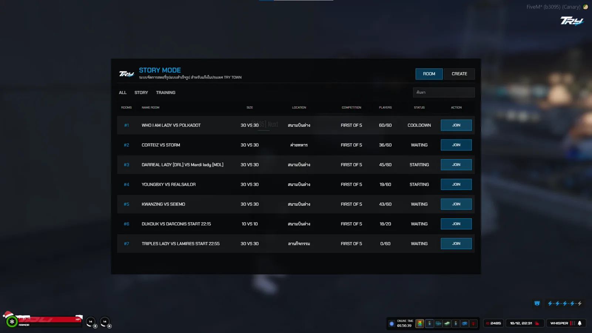Screen dimensions: 592x333
Task: Select the rainbow bear inventory slot
Action: tap(420, 323)
